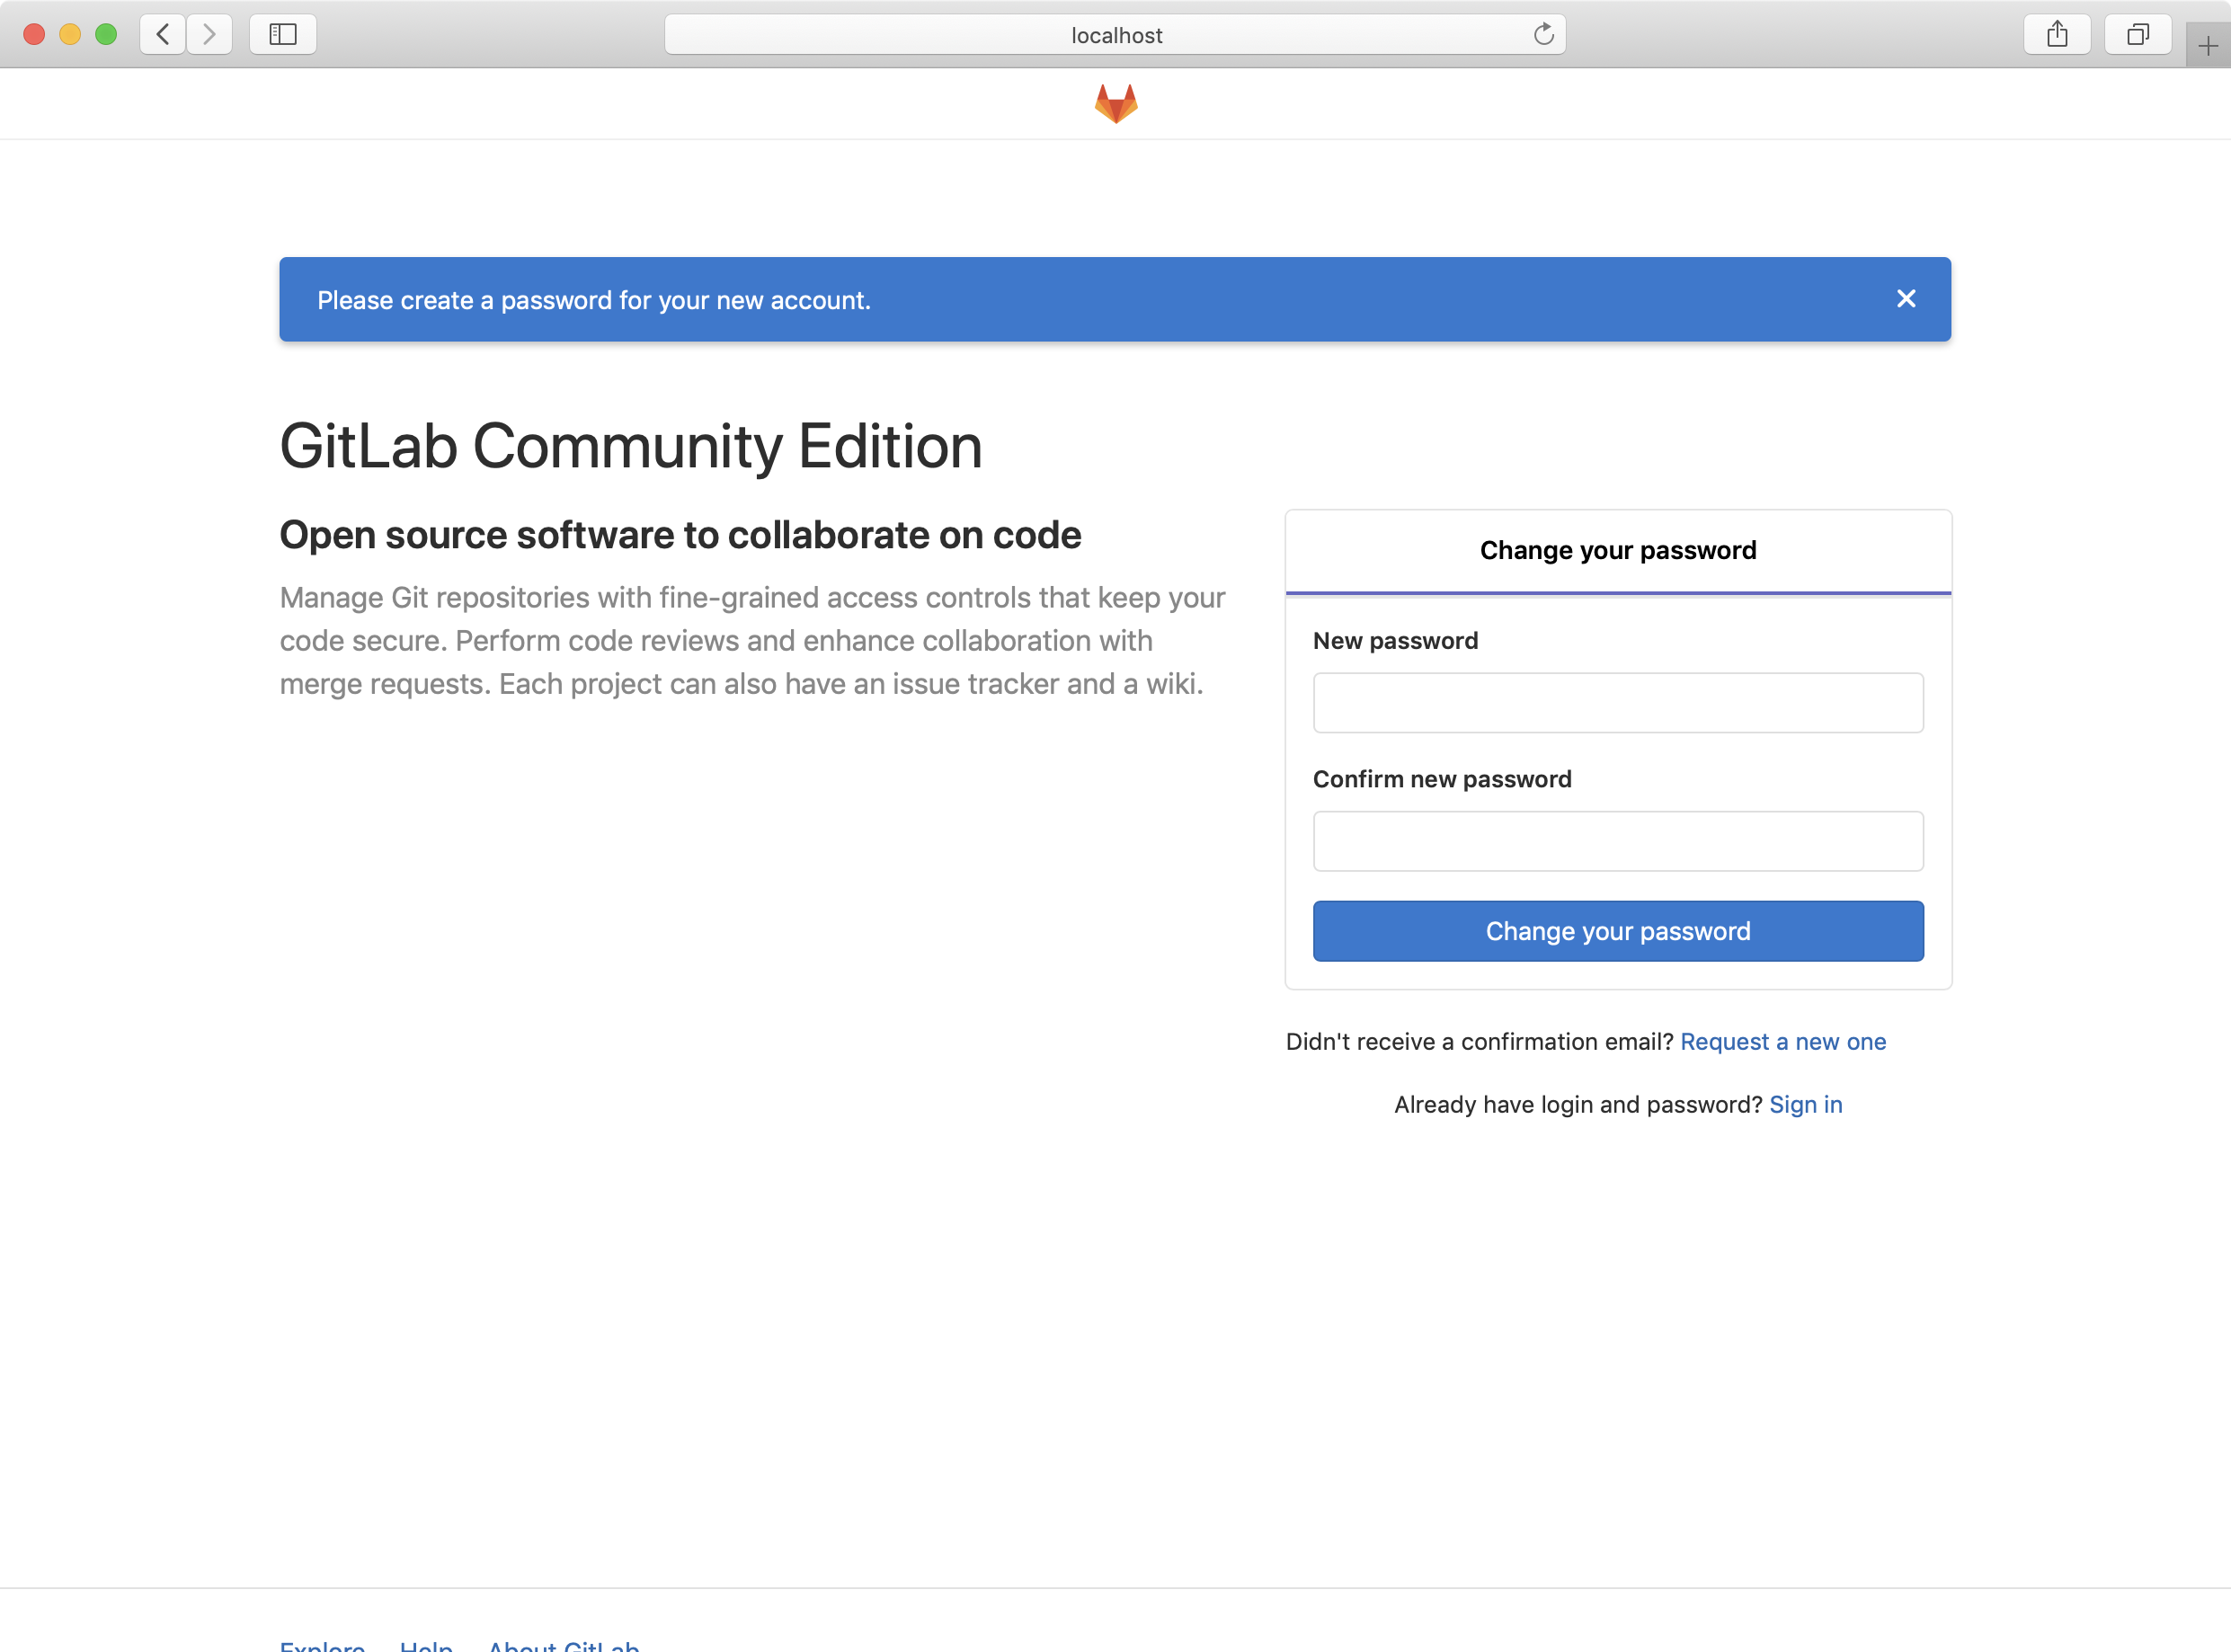Click the 'Open source software to collaborate' subheading

680,535
